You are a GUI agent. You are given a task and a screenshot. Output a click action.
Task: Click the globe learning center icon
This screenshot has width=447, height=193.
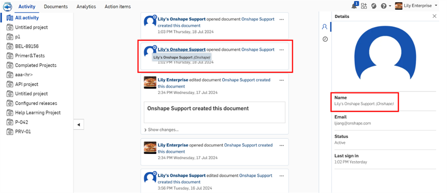pyautogui.click(x=374, y=6)
